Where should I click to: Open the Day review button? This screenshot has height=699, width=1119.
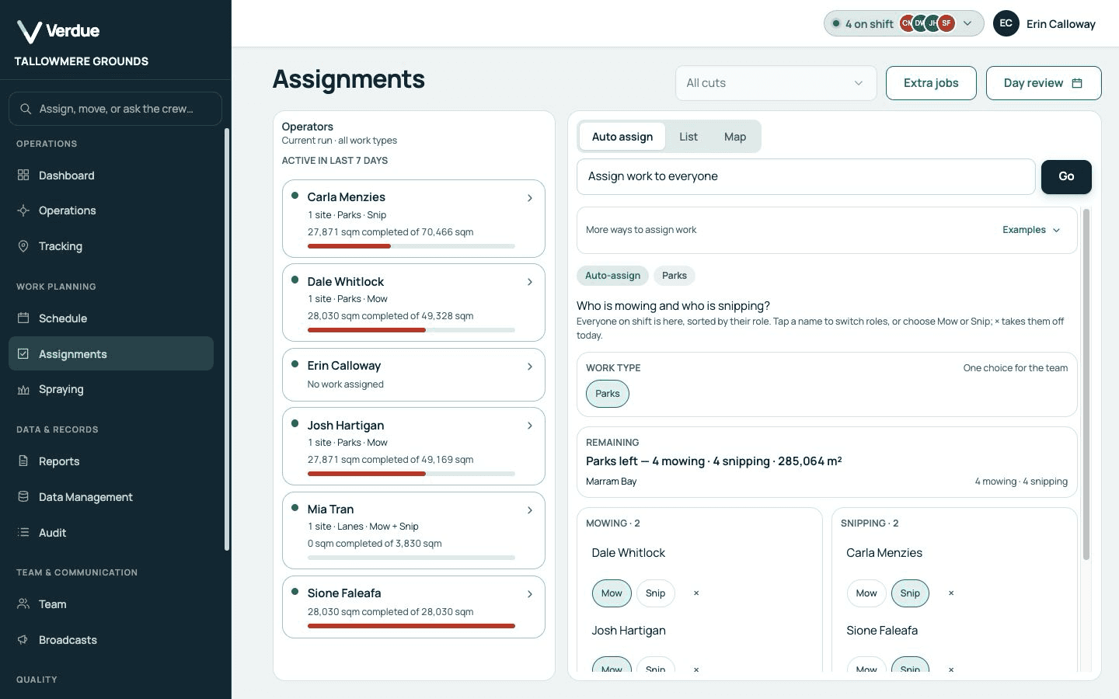tap(1044, 83)
